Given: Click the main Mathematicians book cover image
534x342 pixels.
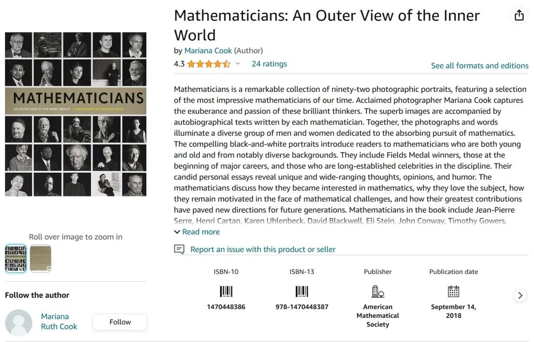Looking at the screenshot, I should pyautogui.click(x=76, y=114).
